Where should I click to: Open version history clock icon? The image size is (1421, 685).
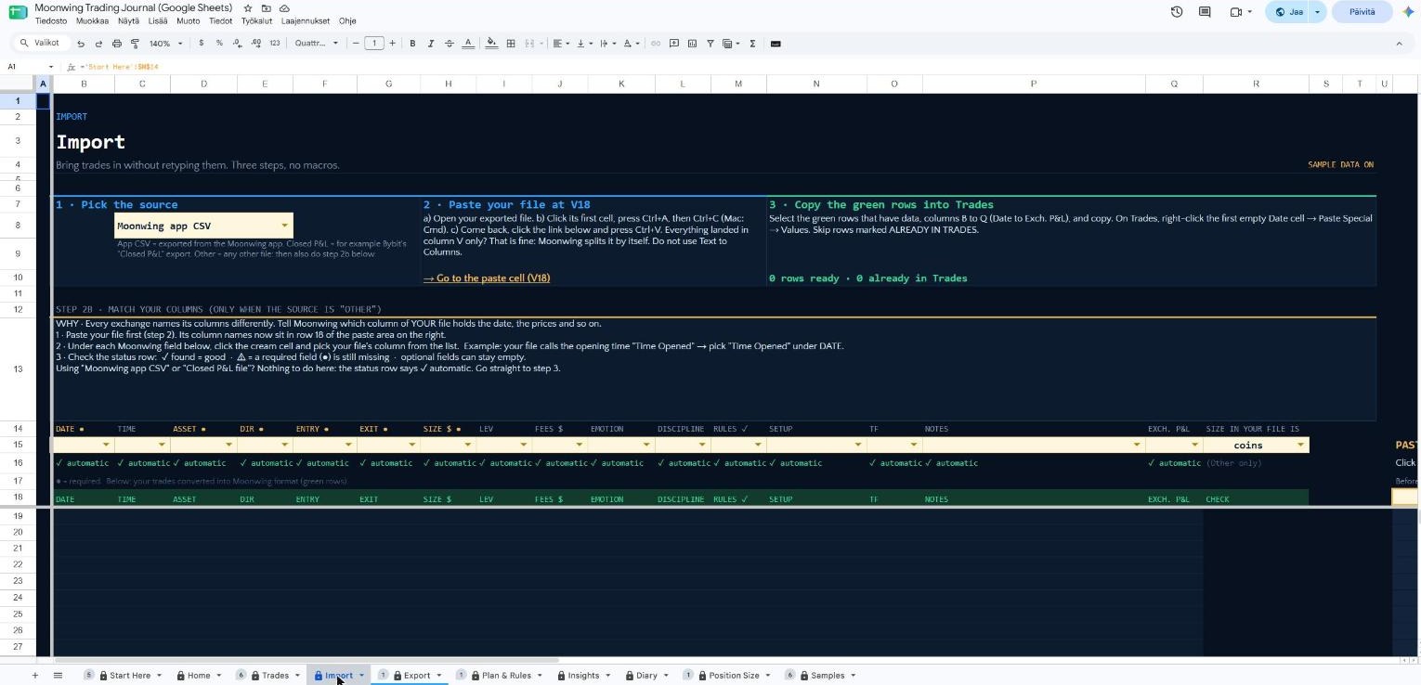point(1177,12)
